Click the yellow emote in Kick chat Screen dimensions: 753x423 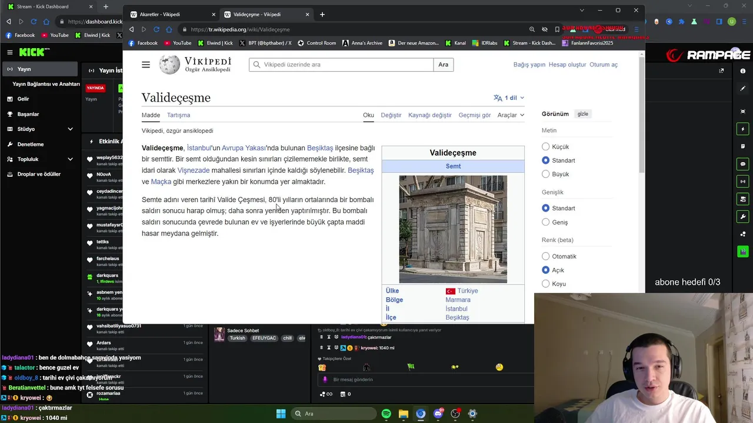click(x=499, y=367)
